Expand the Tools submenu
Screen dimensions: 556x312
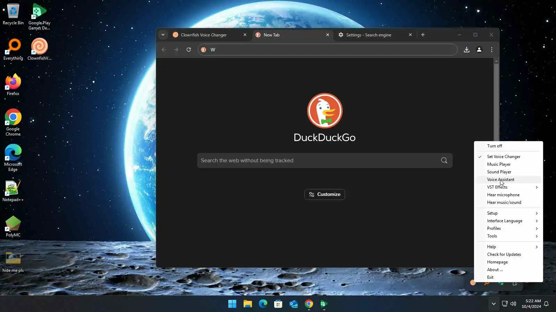[508, 236]
